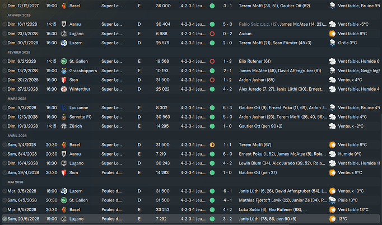Toggle the row checkmark for 20/5/2028 Lugano match
382x225 pixels.
[x=4, y=219]
